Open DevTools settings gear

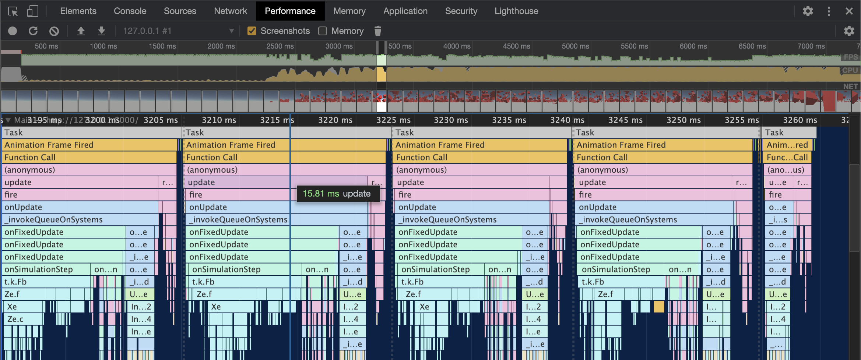[808, 11]
